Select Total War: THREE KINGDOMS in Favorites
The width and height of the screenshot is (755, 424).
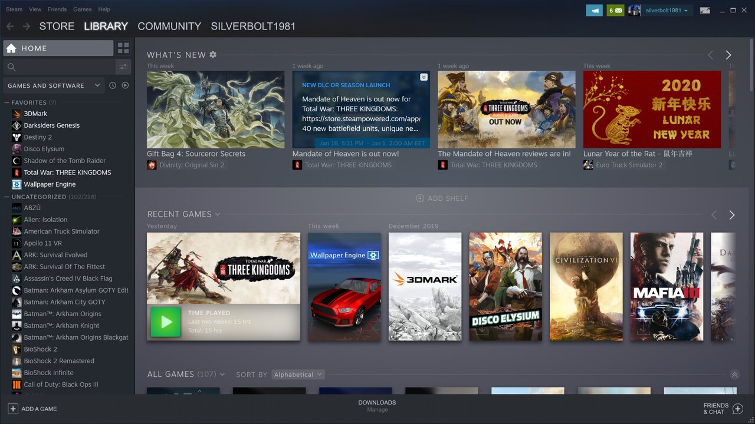click(x=67, y=173)
